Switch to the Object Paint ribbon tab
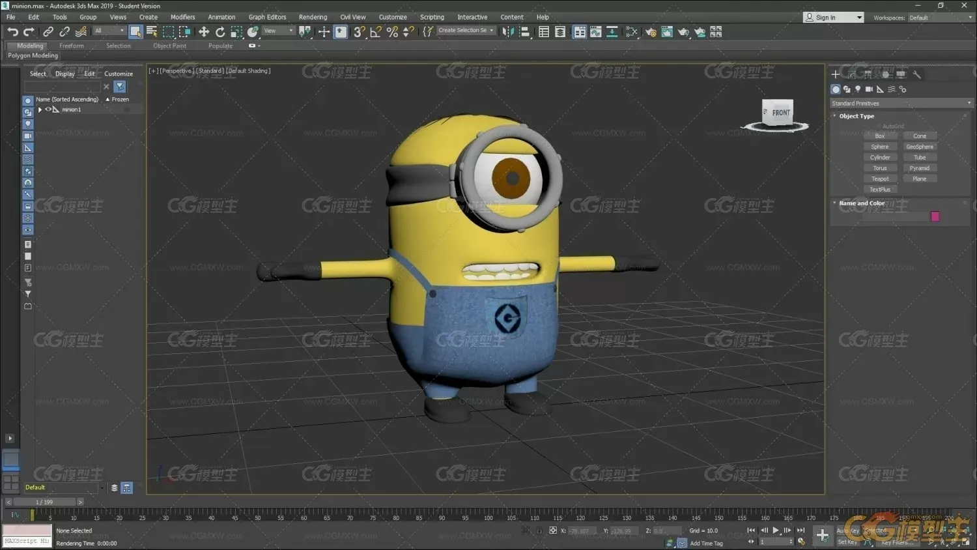Image resolution: width=977 pixels, height=550 pixels. coord(169,46)
